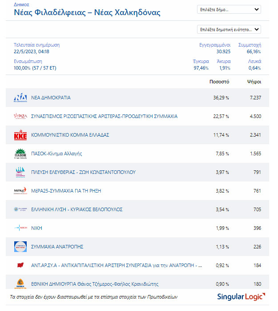The image size is (278, 311).
Task: Click the 3,82 % percentage value
Action: pos(222,191)
